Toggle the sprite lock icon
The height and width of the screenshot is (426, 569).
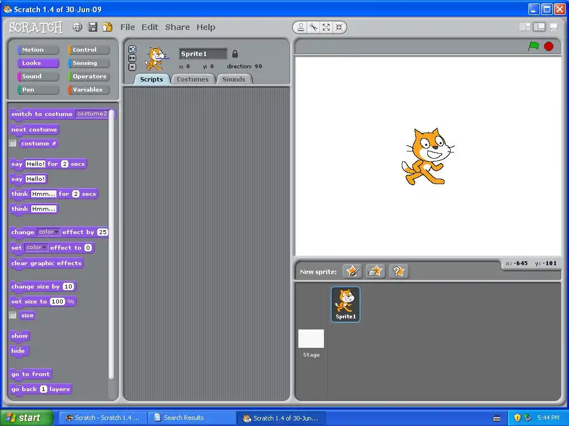click(x=235, y=54)
